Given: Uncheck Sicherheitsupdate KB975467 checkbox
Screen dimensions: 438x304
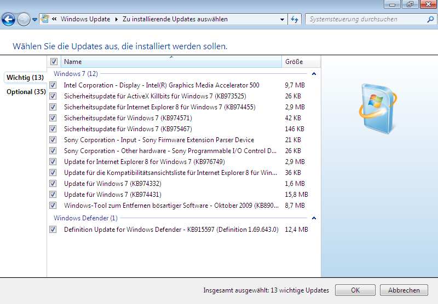Looking at the screenshot, I should point(53,129).
